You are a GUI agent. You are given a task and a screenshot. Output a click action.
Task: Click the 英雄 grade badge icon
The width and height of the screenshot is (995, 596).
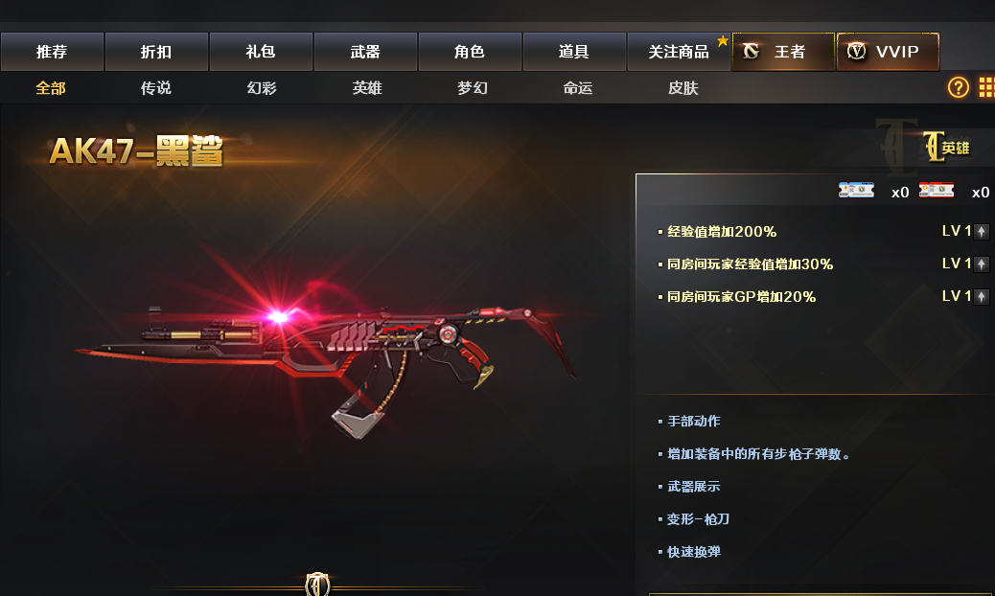tap(946, 148)
